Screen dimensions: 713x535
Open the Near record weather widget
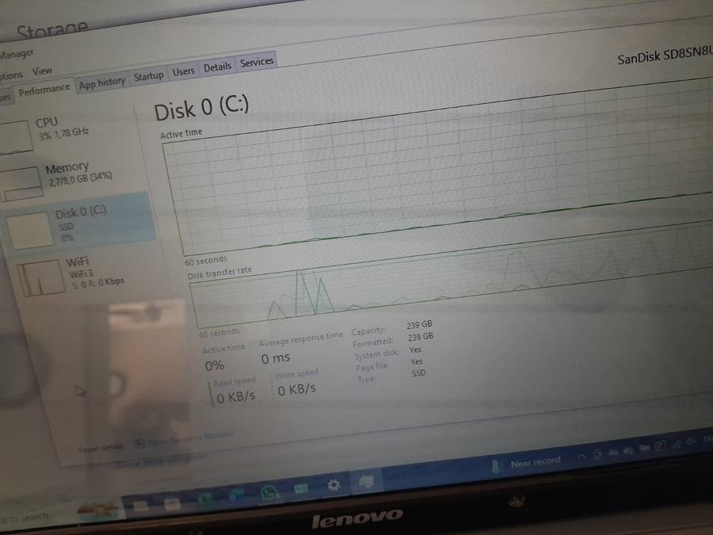tap(527, 462)
